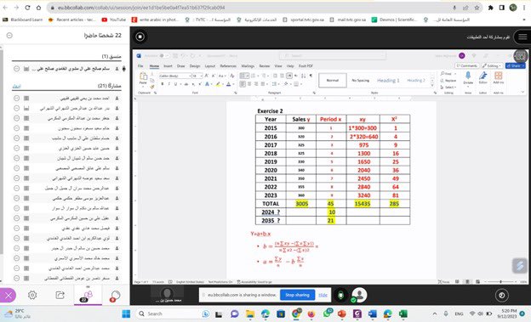This screenshot has width=531, height=322.
Task: Toggle microphone icon in the system tray
Action: [x=446, y=314]
